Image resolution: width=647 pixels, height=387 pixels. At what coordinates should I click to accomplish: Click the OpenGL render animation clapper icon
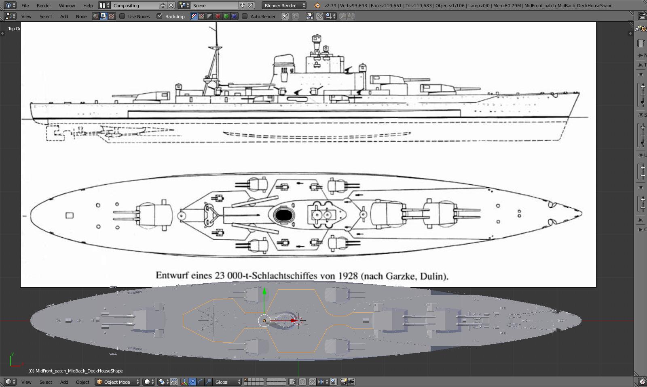[351, 382]
